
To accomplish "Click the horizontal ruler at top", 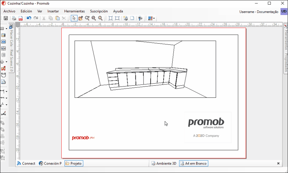I will click(x=151, y=25).
